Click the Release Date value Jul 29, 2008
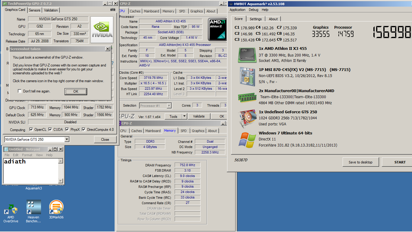This screenshot has width=412, height=232. [40, 41]
